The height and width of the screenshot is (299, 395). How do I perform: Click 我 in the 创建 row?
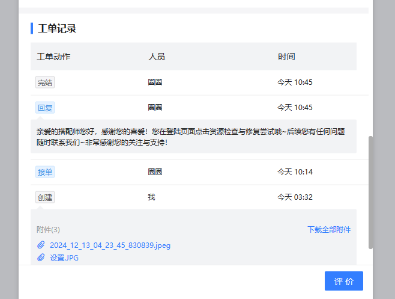pos(151,197)
